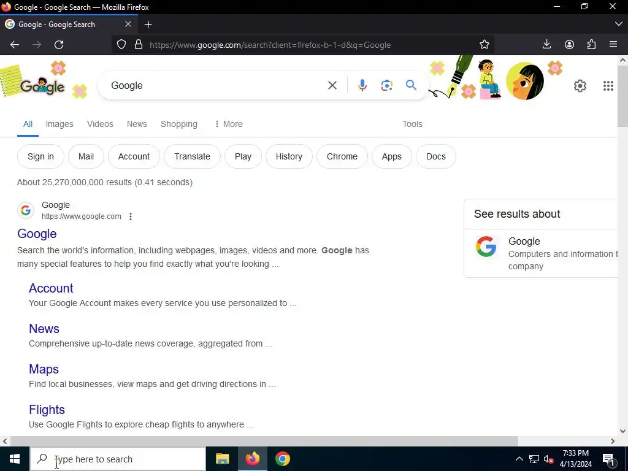Reload the current page
Viewport: 628px width, 471px height.
(59, 44)
